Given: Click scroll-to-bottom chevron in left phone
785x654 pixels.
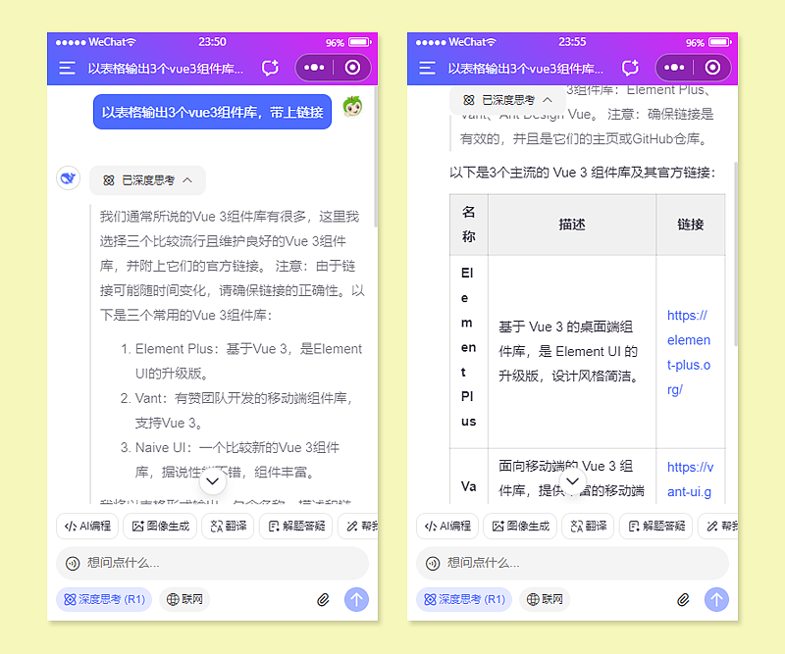Looking at the screenshot, I should point(213,481).
